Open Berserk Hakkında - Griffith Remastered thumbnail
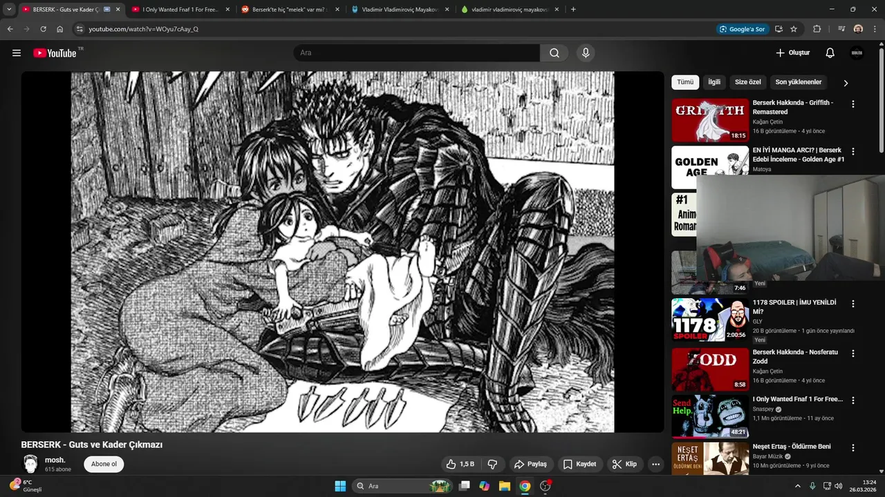885x497 pixels. coord(710,120)
